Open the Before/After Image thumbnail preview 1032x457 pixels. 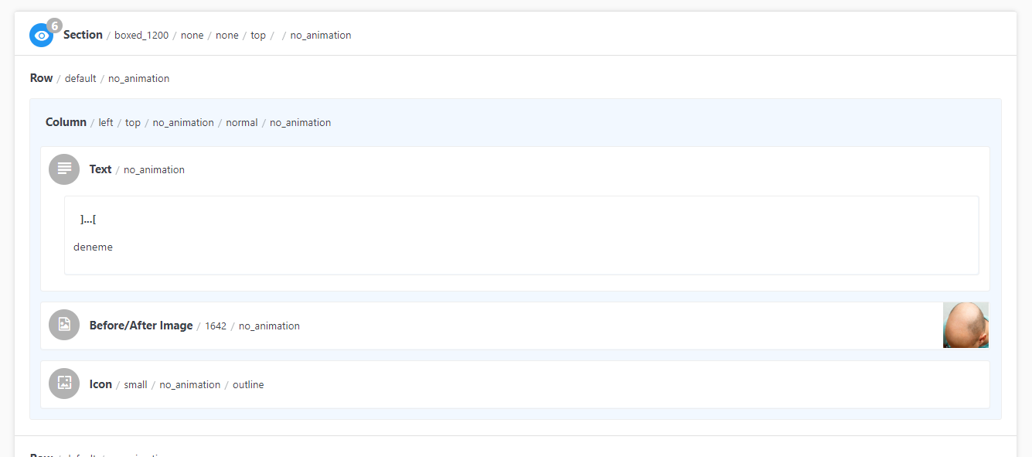(x=966, y=326)
